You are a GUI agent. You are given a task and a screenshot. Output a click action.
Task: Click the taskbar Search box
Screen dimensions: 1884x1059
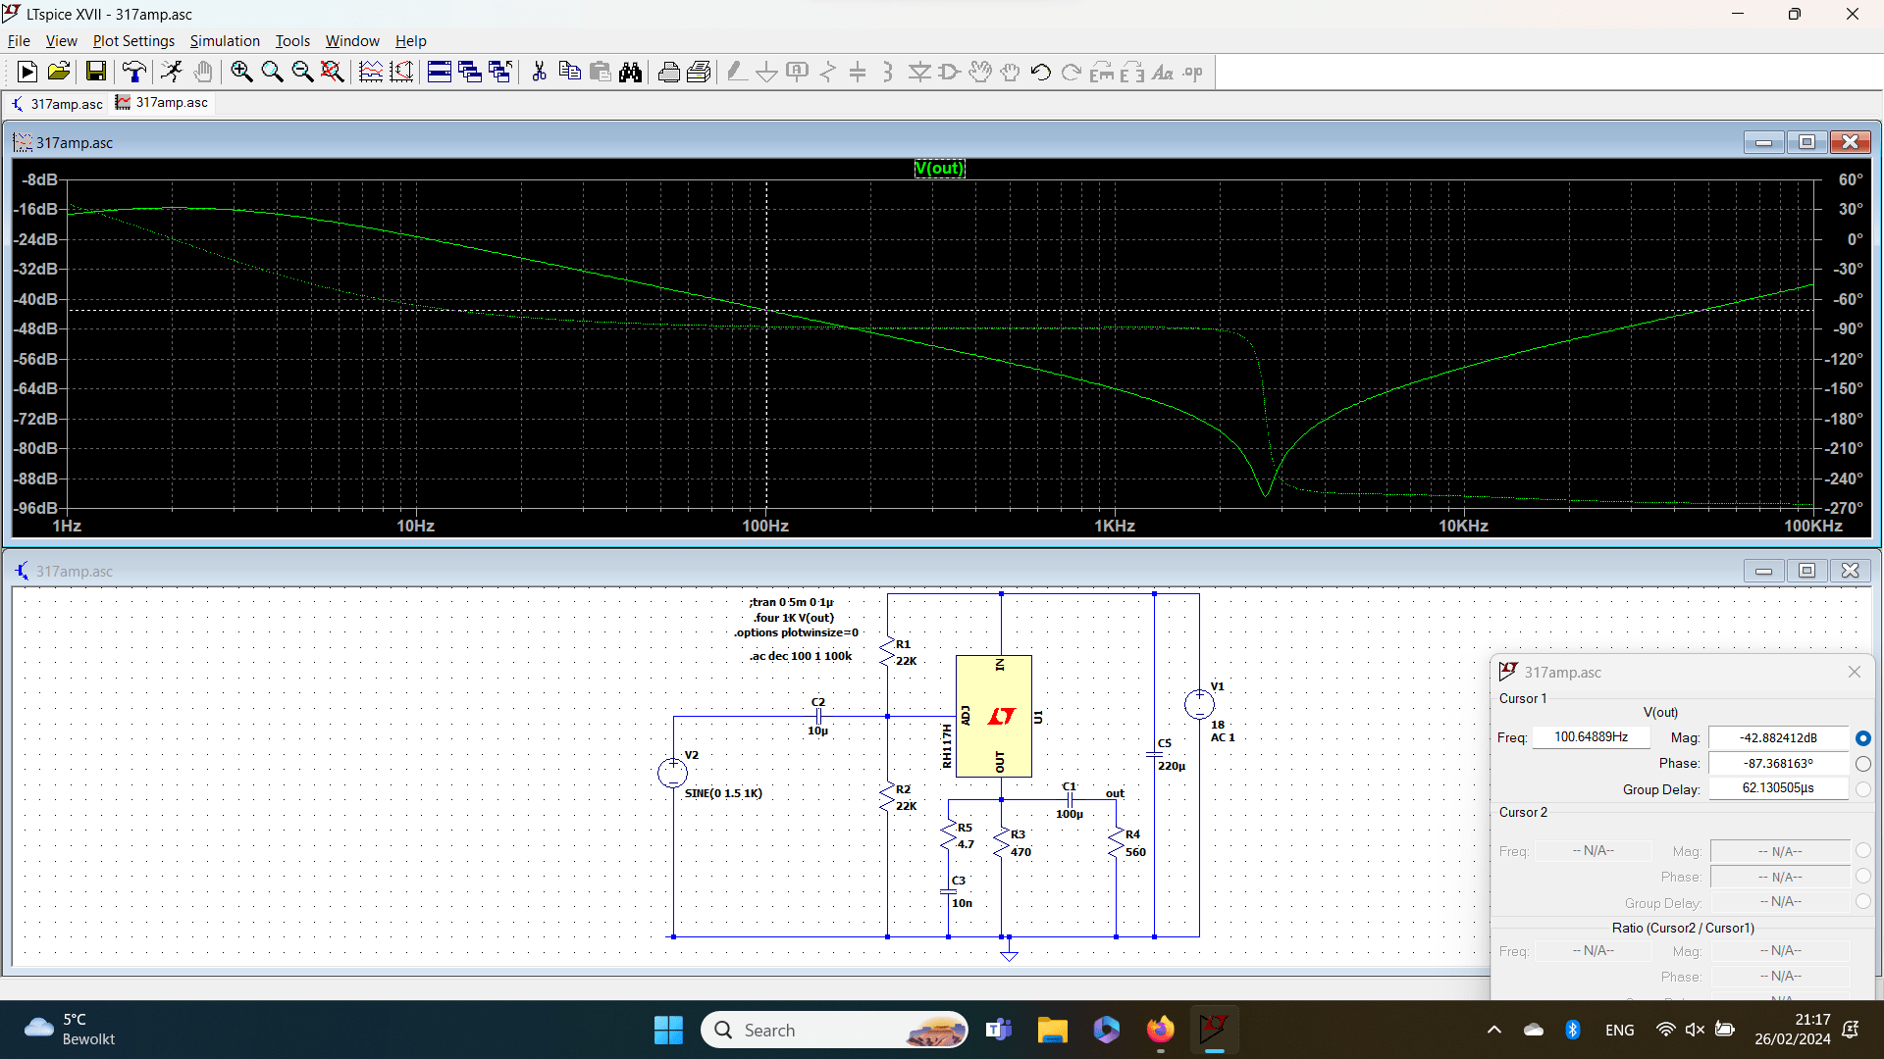pos(834,1030)
